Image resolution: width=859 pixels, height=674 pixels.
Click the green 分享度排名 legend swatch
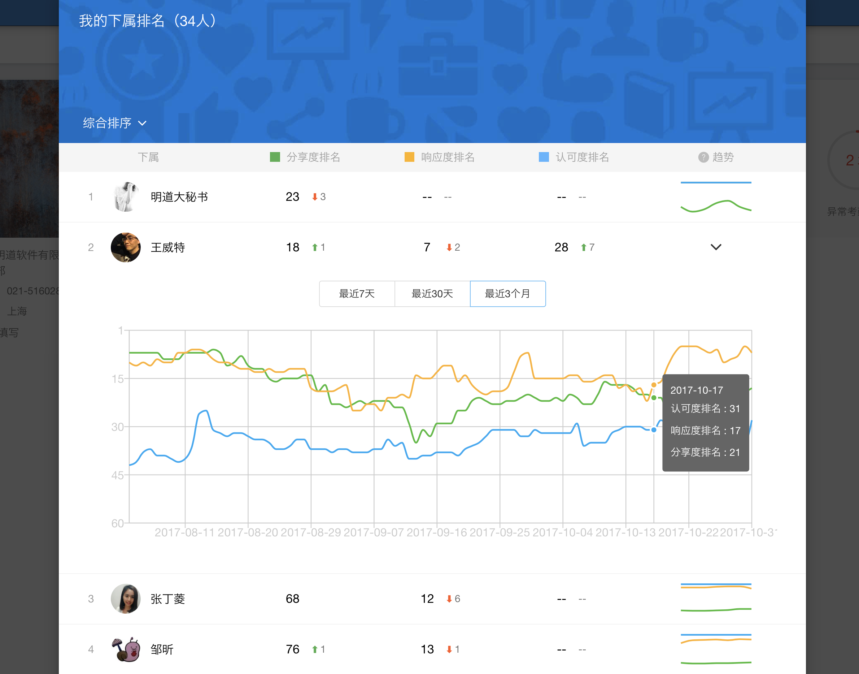click(x=275, y=157)
